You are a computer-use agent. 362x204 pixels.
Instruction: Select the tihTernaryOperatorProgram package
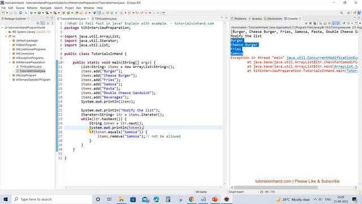click(33, 80)
